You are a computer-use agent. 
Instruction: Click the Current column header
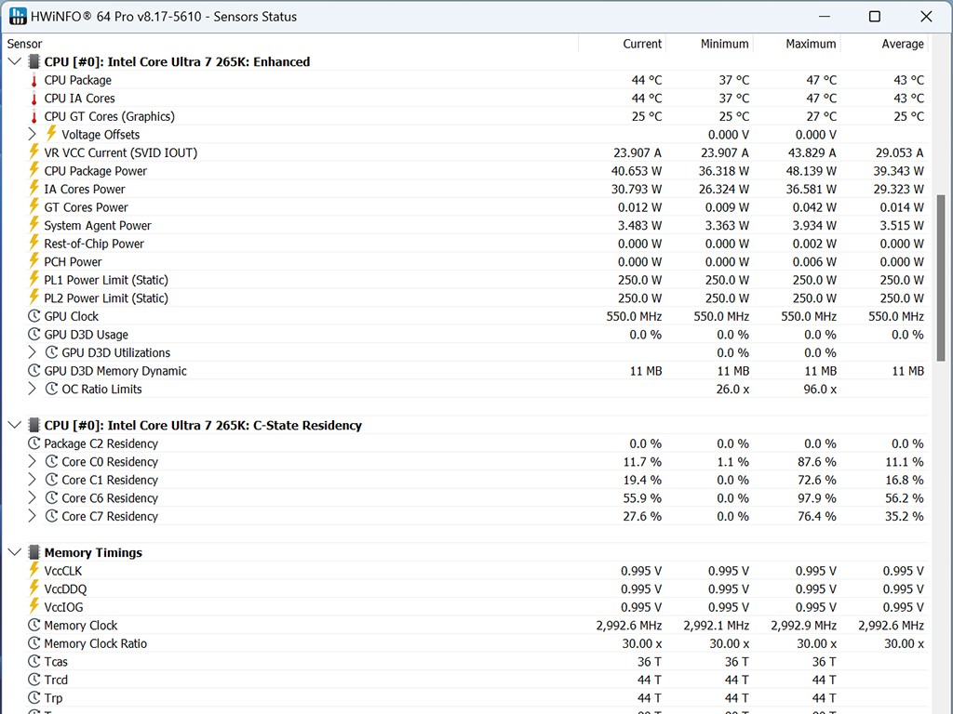click(x=641, y=44)
